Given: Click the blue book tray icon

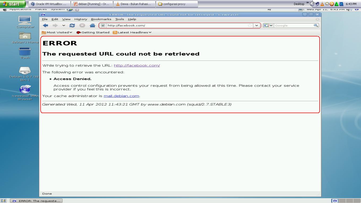Looking at the screenshot, I should click(x=341, y=4).
